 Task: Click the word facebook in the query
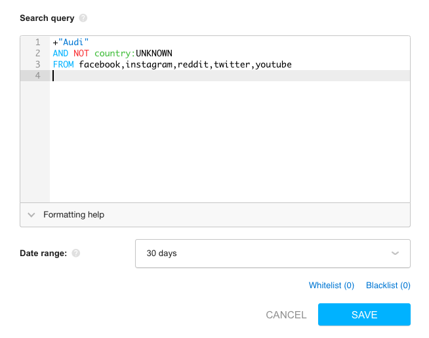pos(100,64)
